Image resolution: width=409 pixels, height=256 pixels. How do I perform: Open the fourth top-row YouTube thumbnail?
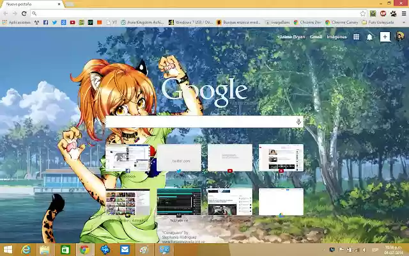281,157
